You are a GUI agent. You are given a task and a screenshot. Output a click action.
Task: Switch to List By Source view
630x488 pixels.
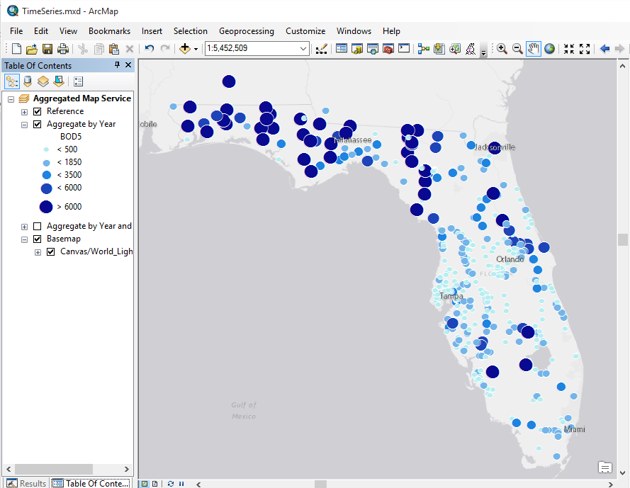[28, 81]
